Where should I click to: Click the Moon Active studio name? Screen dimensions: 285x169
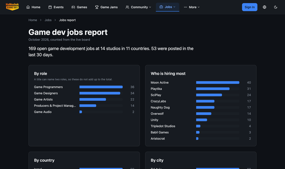point(160,83)
